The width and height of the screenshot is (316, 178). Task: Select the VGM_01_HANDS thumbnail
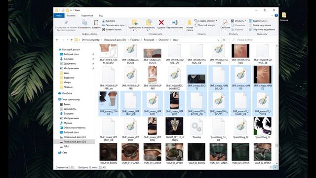point(130,152)
